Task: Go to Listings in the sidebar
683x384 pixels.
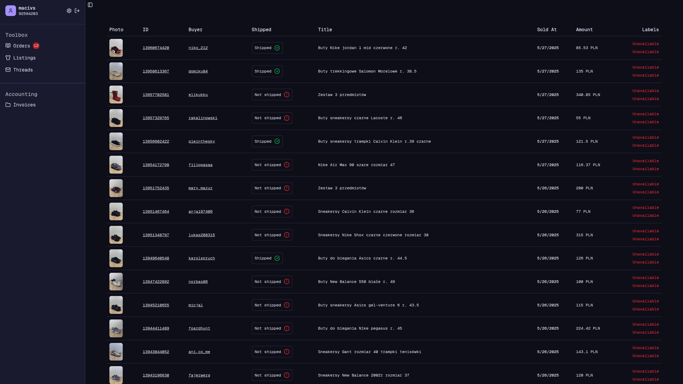Action: (x=24, y=58)
